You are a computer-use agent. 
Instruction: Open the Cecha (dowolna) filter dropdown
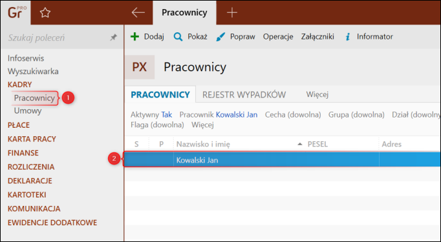293,114
